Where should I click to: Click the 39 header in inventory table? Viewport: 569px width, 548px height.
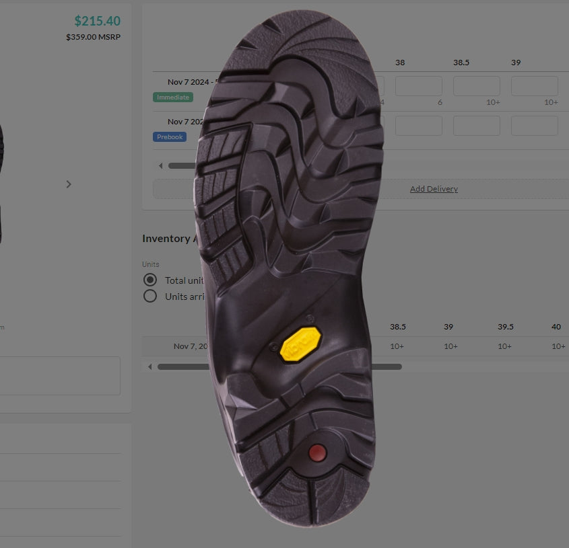coord(448,327)
